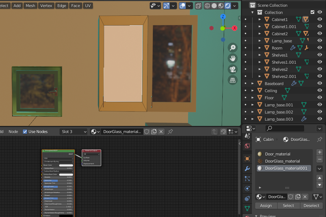Hide Ceiling object visibility
Screen dimensions: 326x217
pyautogui.click(x=320, y=90)
